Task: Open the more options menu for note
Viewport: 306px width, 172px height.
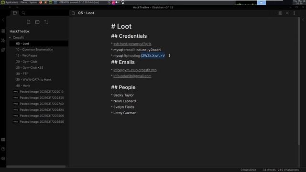Action: [x=295, y=13]
